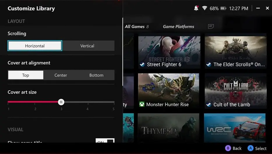
Task: Minimize the Armoury Crate window
Action: (258, 8)
